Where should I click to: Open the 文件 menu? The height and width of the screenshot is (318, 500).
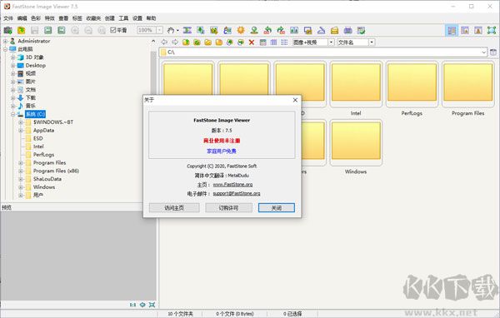8,18
